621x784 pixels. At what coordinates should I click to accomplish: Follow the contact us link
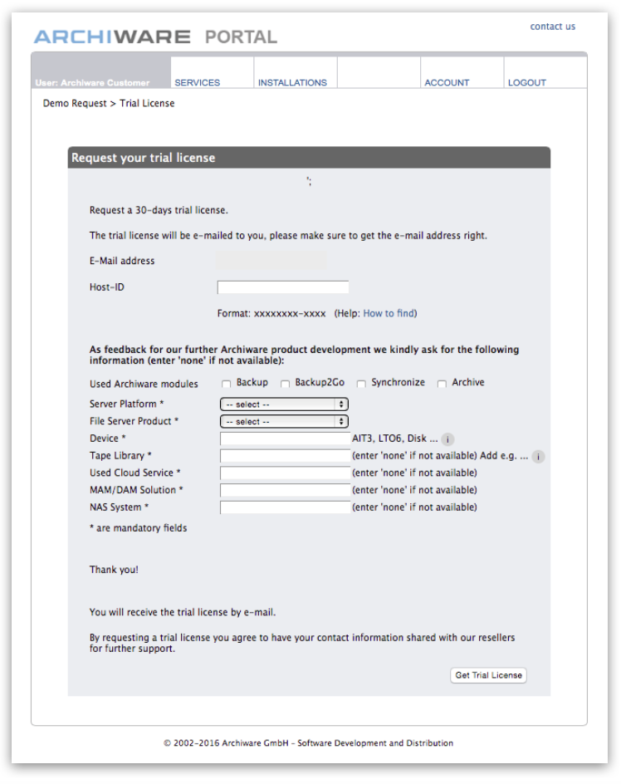tap(552, 27)
